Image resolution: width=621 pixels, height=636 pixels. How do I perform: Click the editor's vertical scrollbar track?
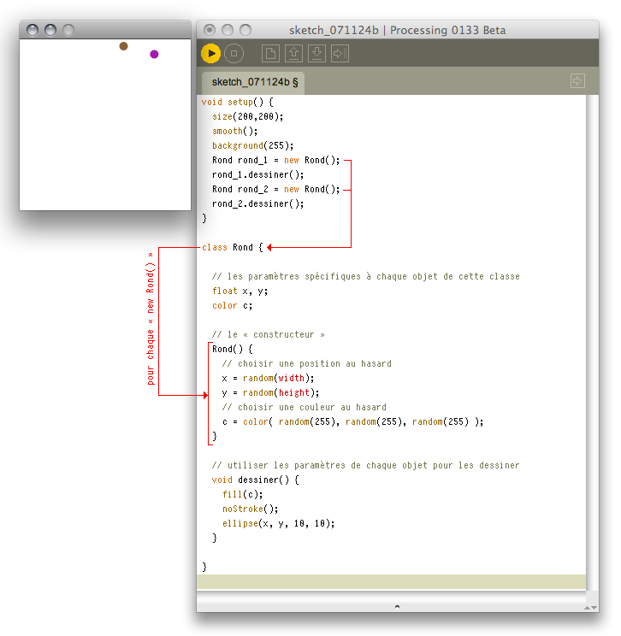pyautogui.click(x=592, y=342)
